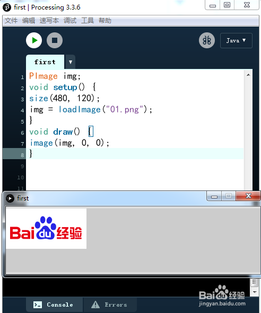This screenshot has height=313, width=261.
Task: Click the highlighted opening brace after draw()
Action: point(91,132)
